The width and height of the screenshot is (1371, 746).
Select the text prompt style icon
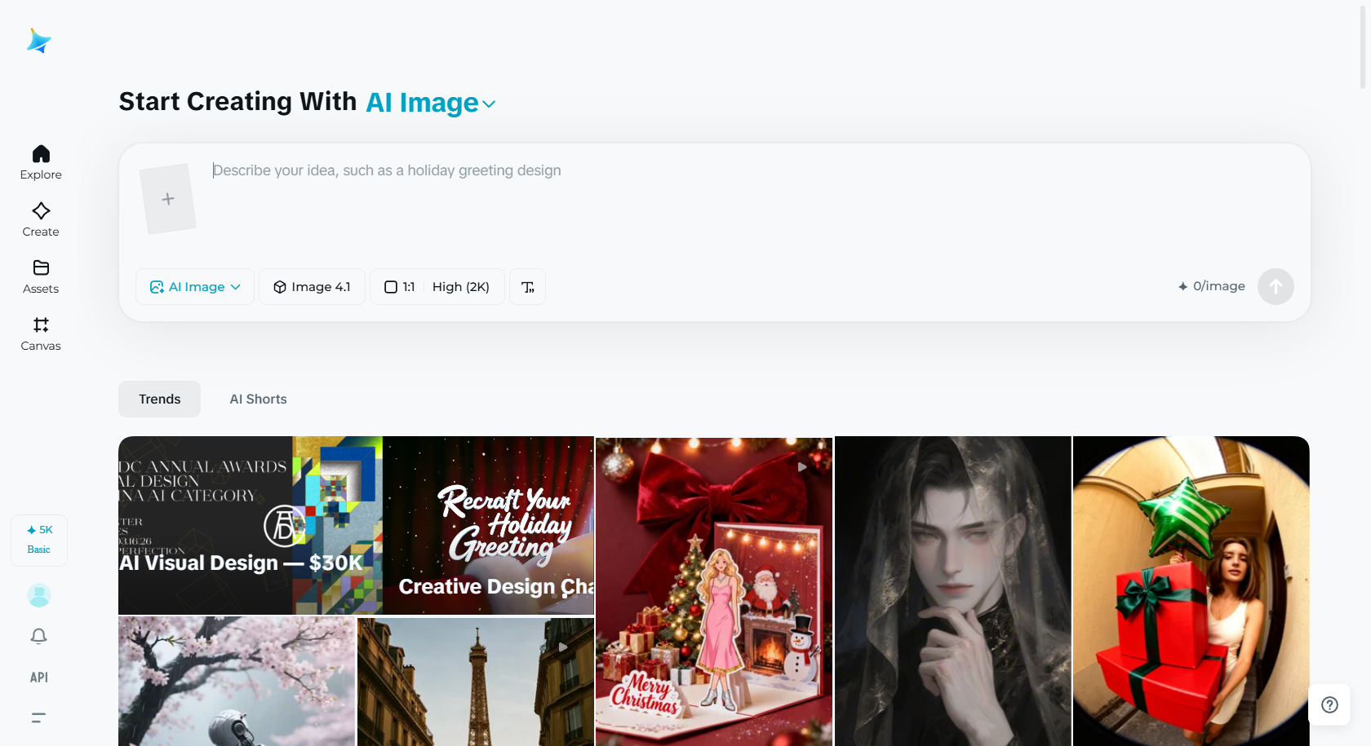click(527, 286)
